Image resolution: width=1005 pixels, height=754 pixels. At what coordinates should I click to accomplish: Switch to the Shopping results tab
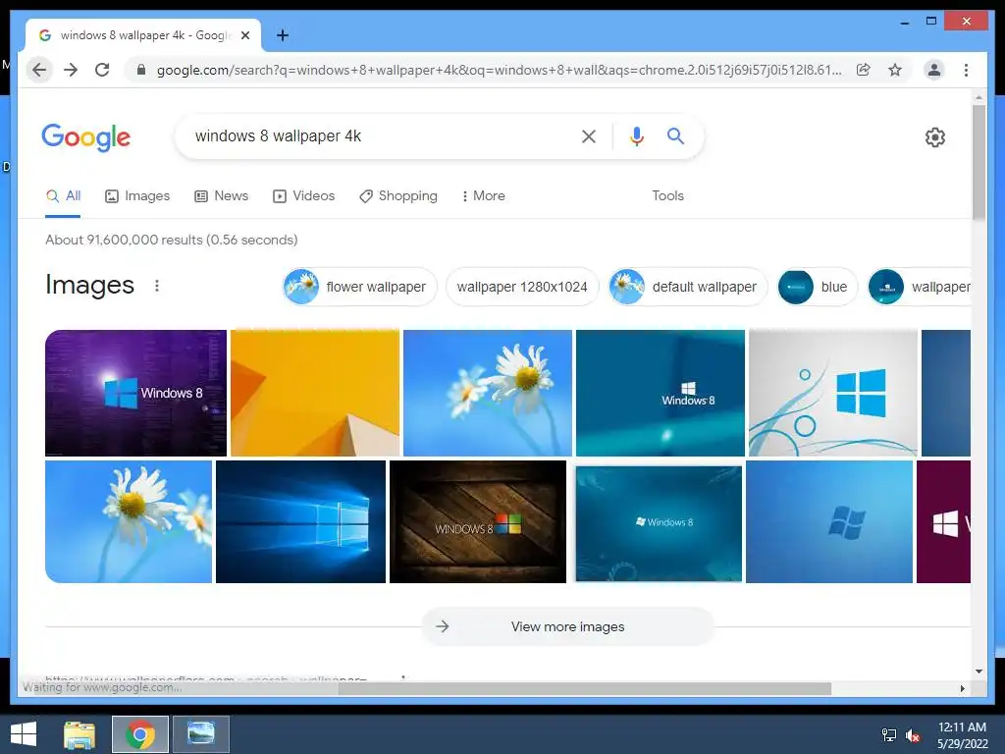398,195
